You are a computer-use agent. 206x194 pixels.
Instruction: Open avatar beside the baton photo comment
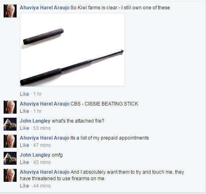coord(10,11)
